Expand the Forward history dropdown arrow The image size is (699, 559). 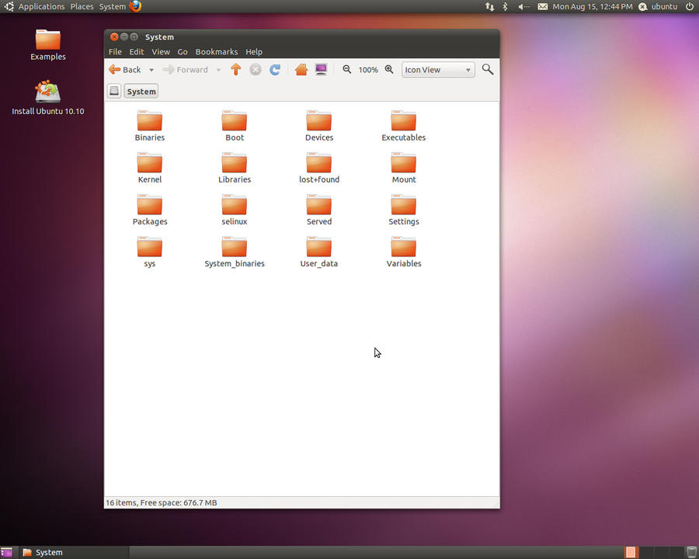218,70
